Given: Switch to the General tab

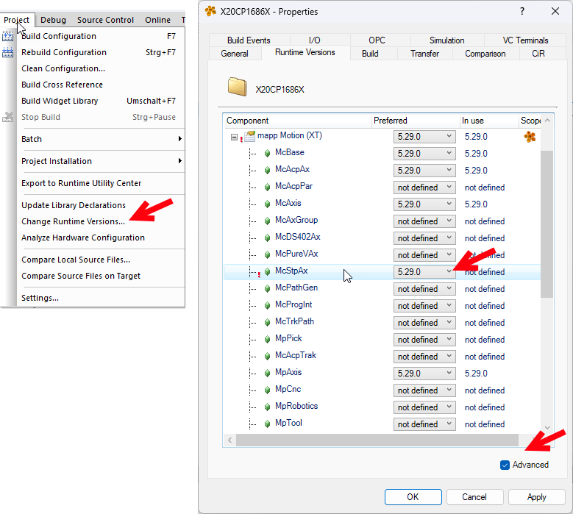Looking at the screenshot, I should coord(235,54).
